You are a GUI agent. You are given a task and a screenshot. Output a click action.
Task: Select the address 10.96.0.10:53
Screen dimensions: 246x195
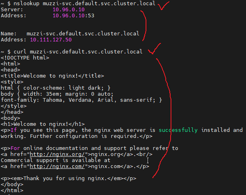click(x=73, y=16)
